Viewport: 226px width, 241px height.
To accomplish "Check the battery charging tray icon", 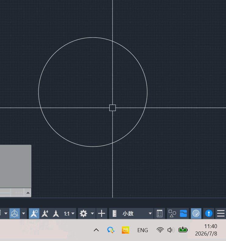I will 183,230.
